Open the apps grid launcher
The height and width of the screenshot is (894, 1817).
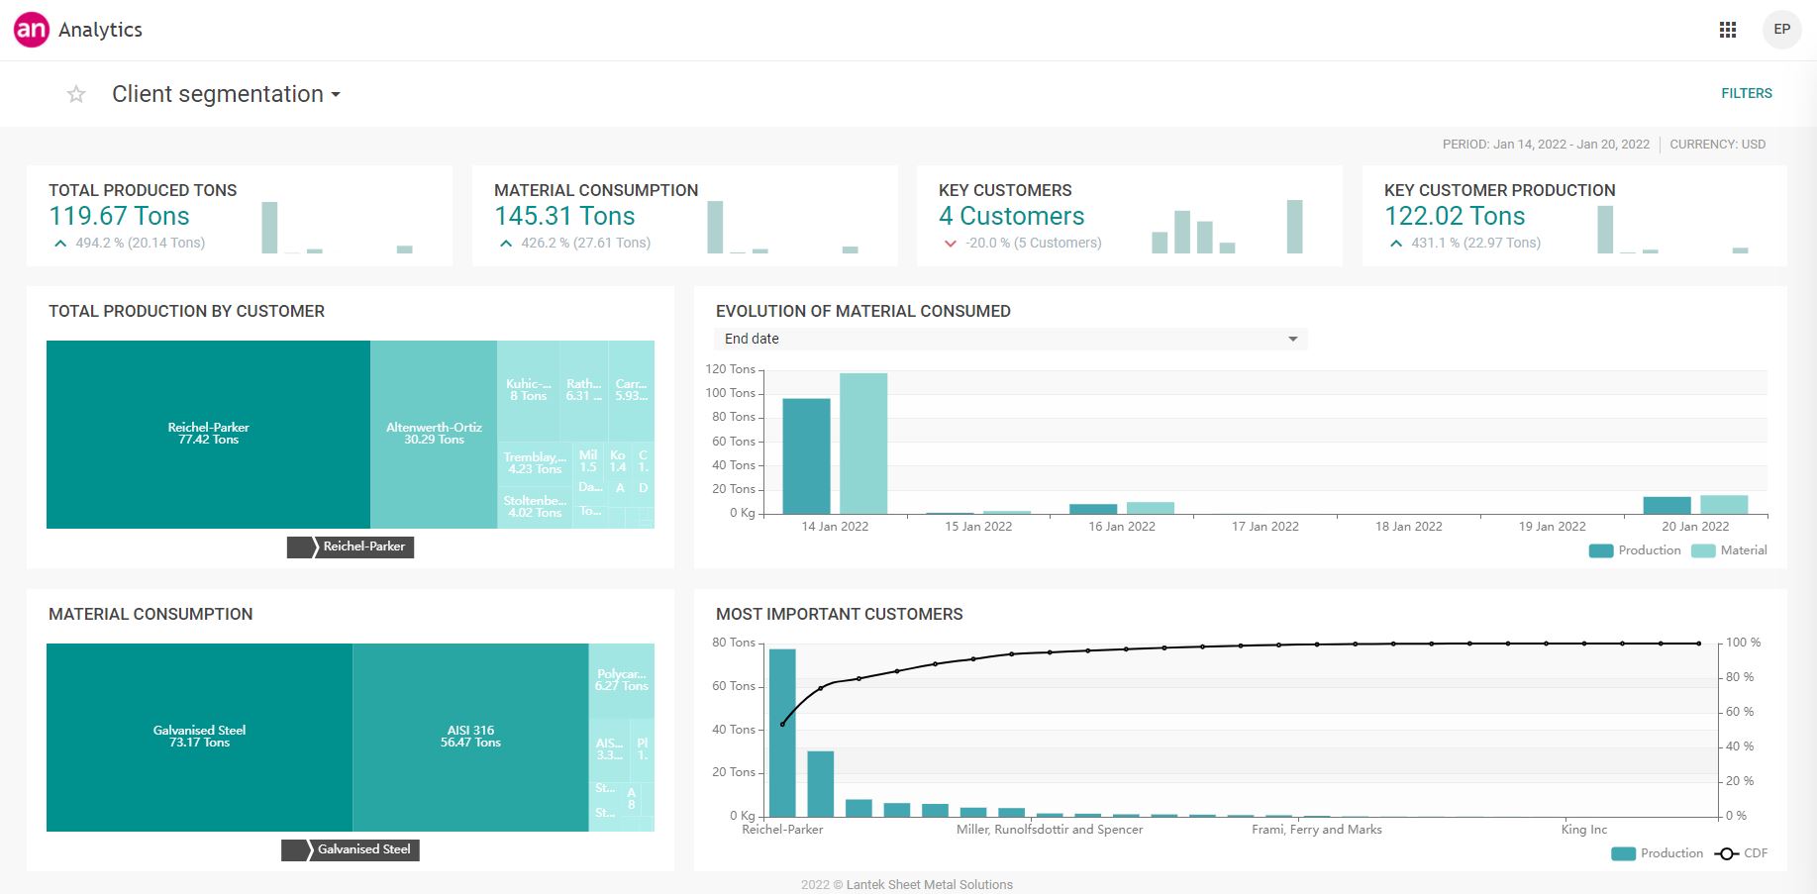pos(1728,30)
